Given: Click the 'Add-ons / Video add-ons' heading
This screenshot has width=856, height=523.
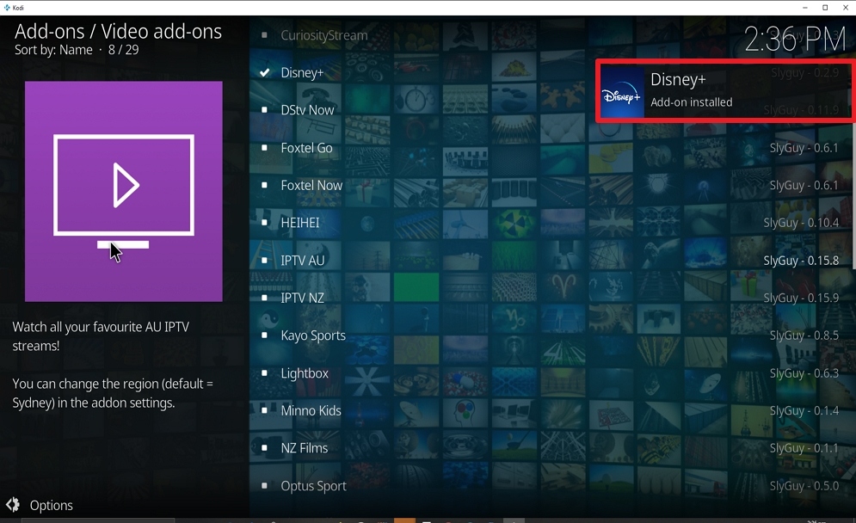Looking at the screenshot, I should [x=118, y=31].
